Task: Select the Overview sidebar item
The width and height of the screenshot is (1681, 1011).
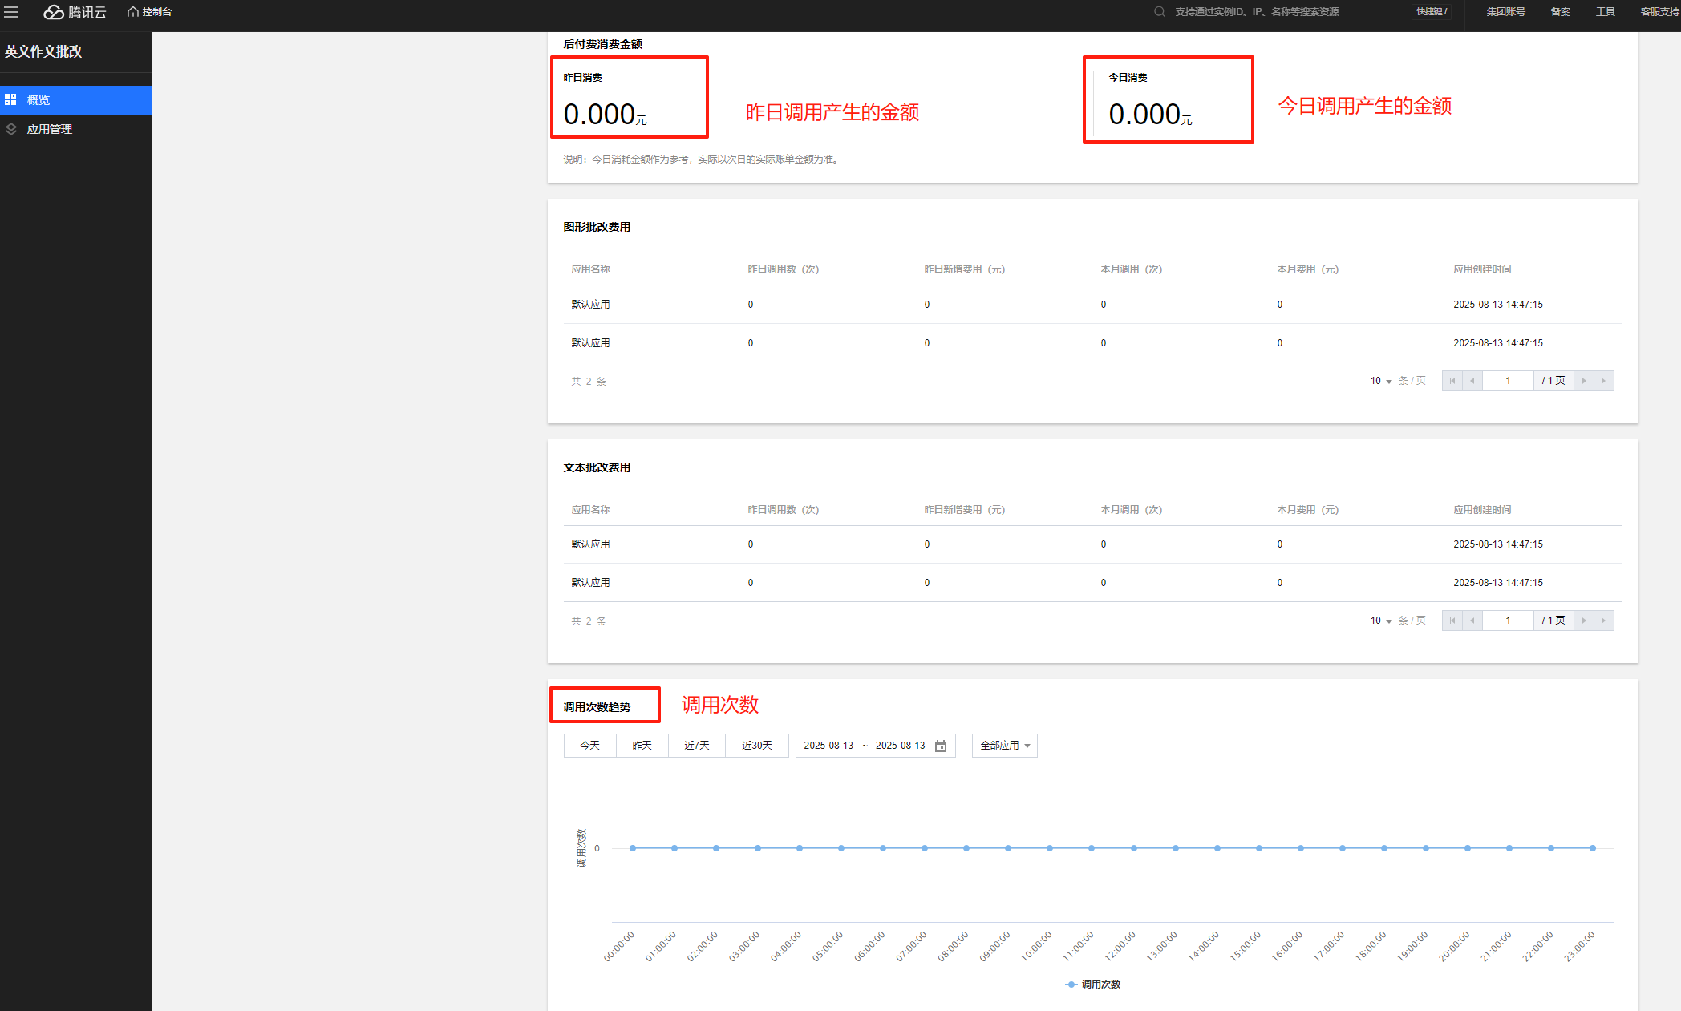Action: (38, 100)
